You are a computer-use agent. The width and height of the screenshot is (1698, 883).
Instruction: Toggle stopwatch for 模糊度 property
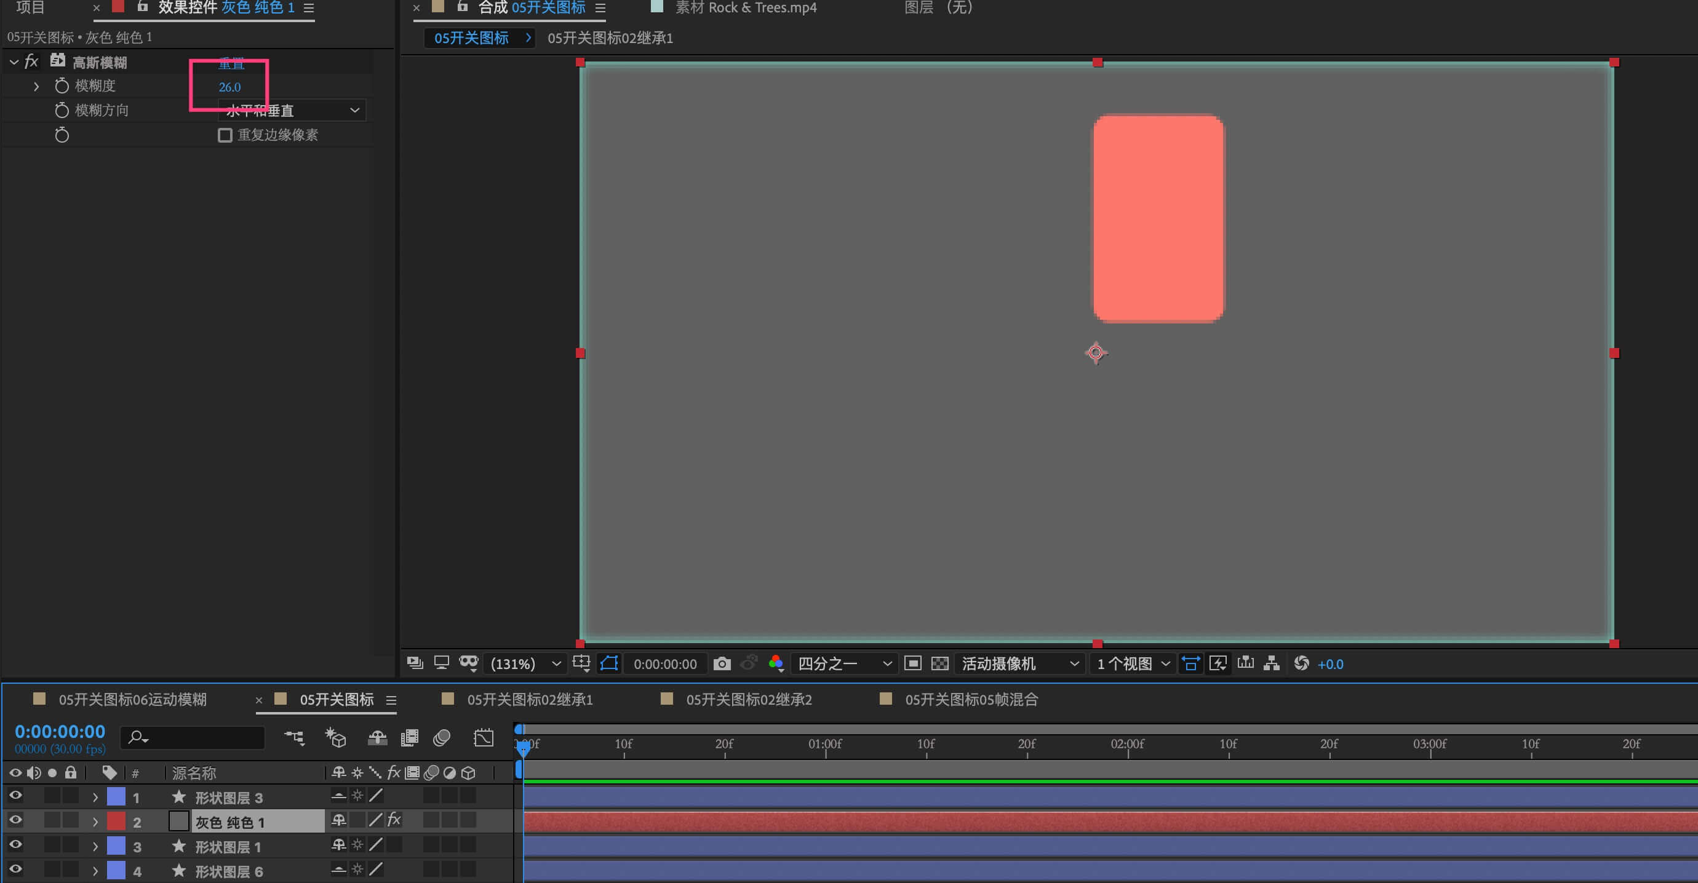(x=62, y=85)
